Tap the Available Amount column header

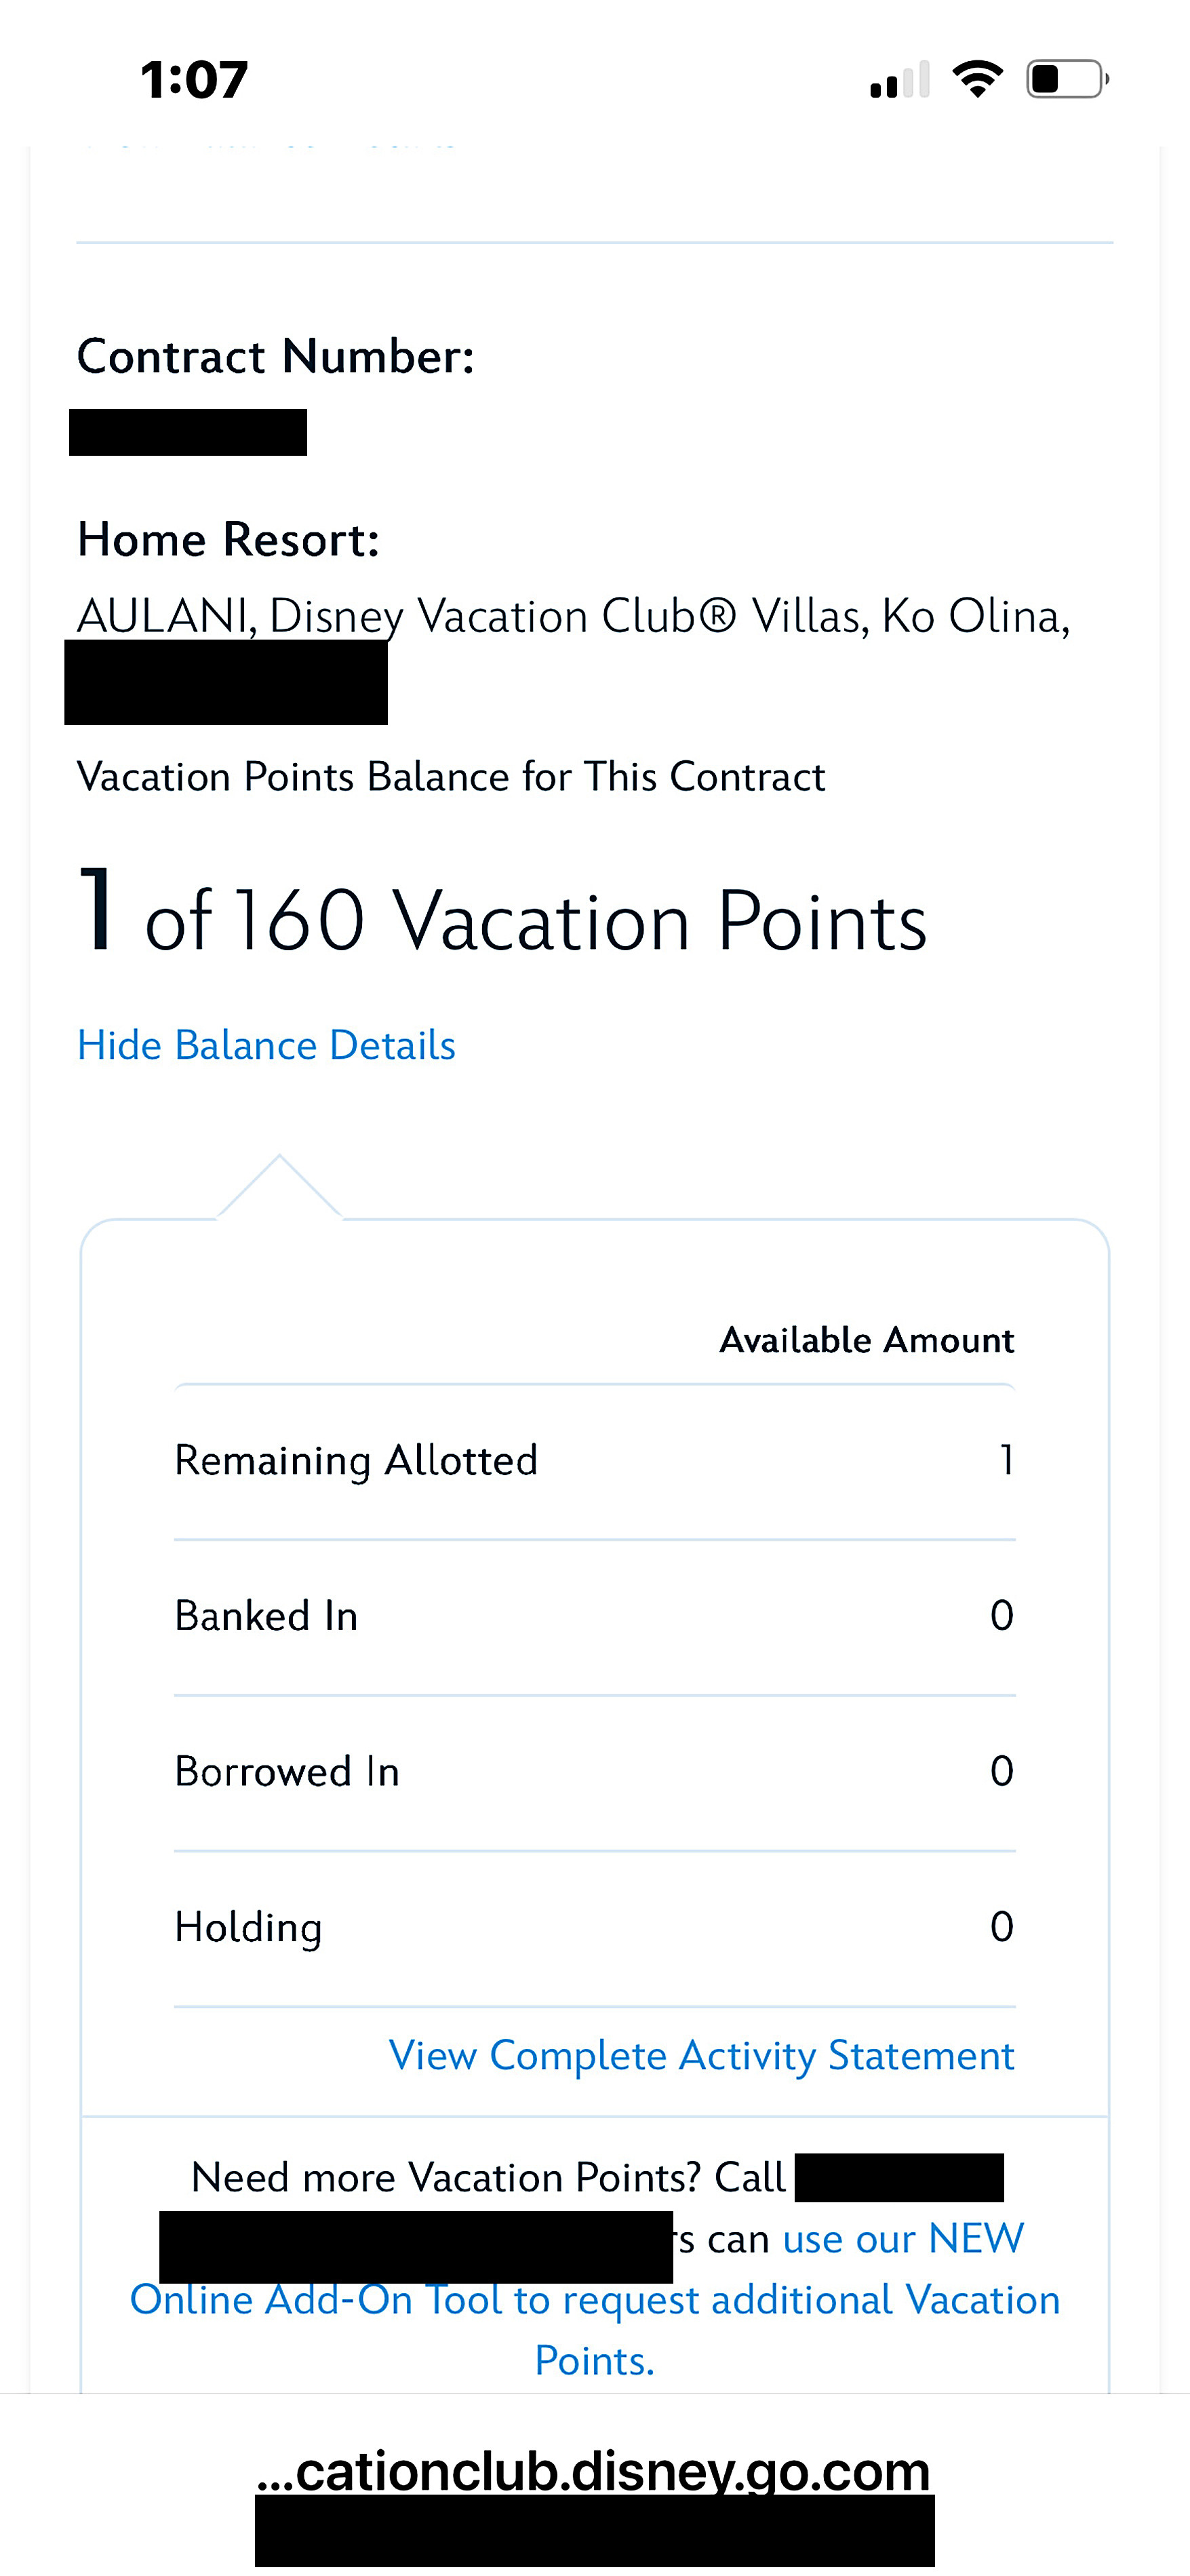pos(866,1340)
